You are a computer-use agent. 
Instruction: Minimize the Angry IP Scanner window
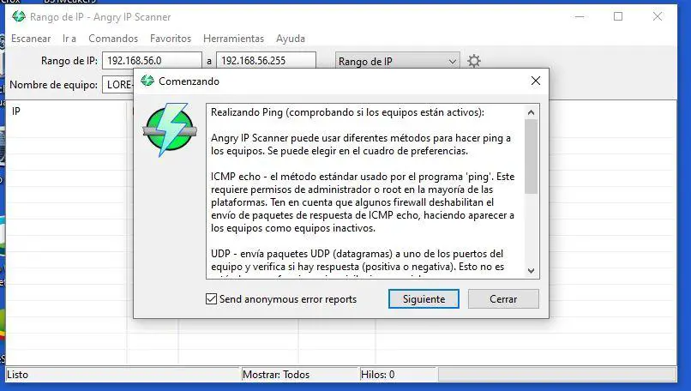(x=580, y=17)
